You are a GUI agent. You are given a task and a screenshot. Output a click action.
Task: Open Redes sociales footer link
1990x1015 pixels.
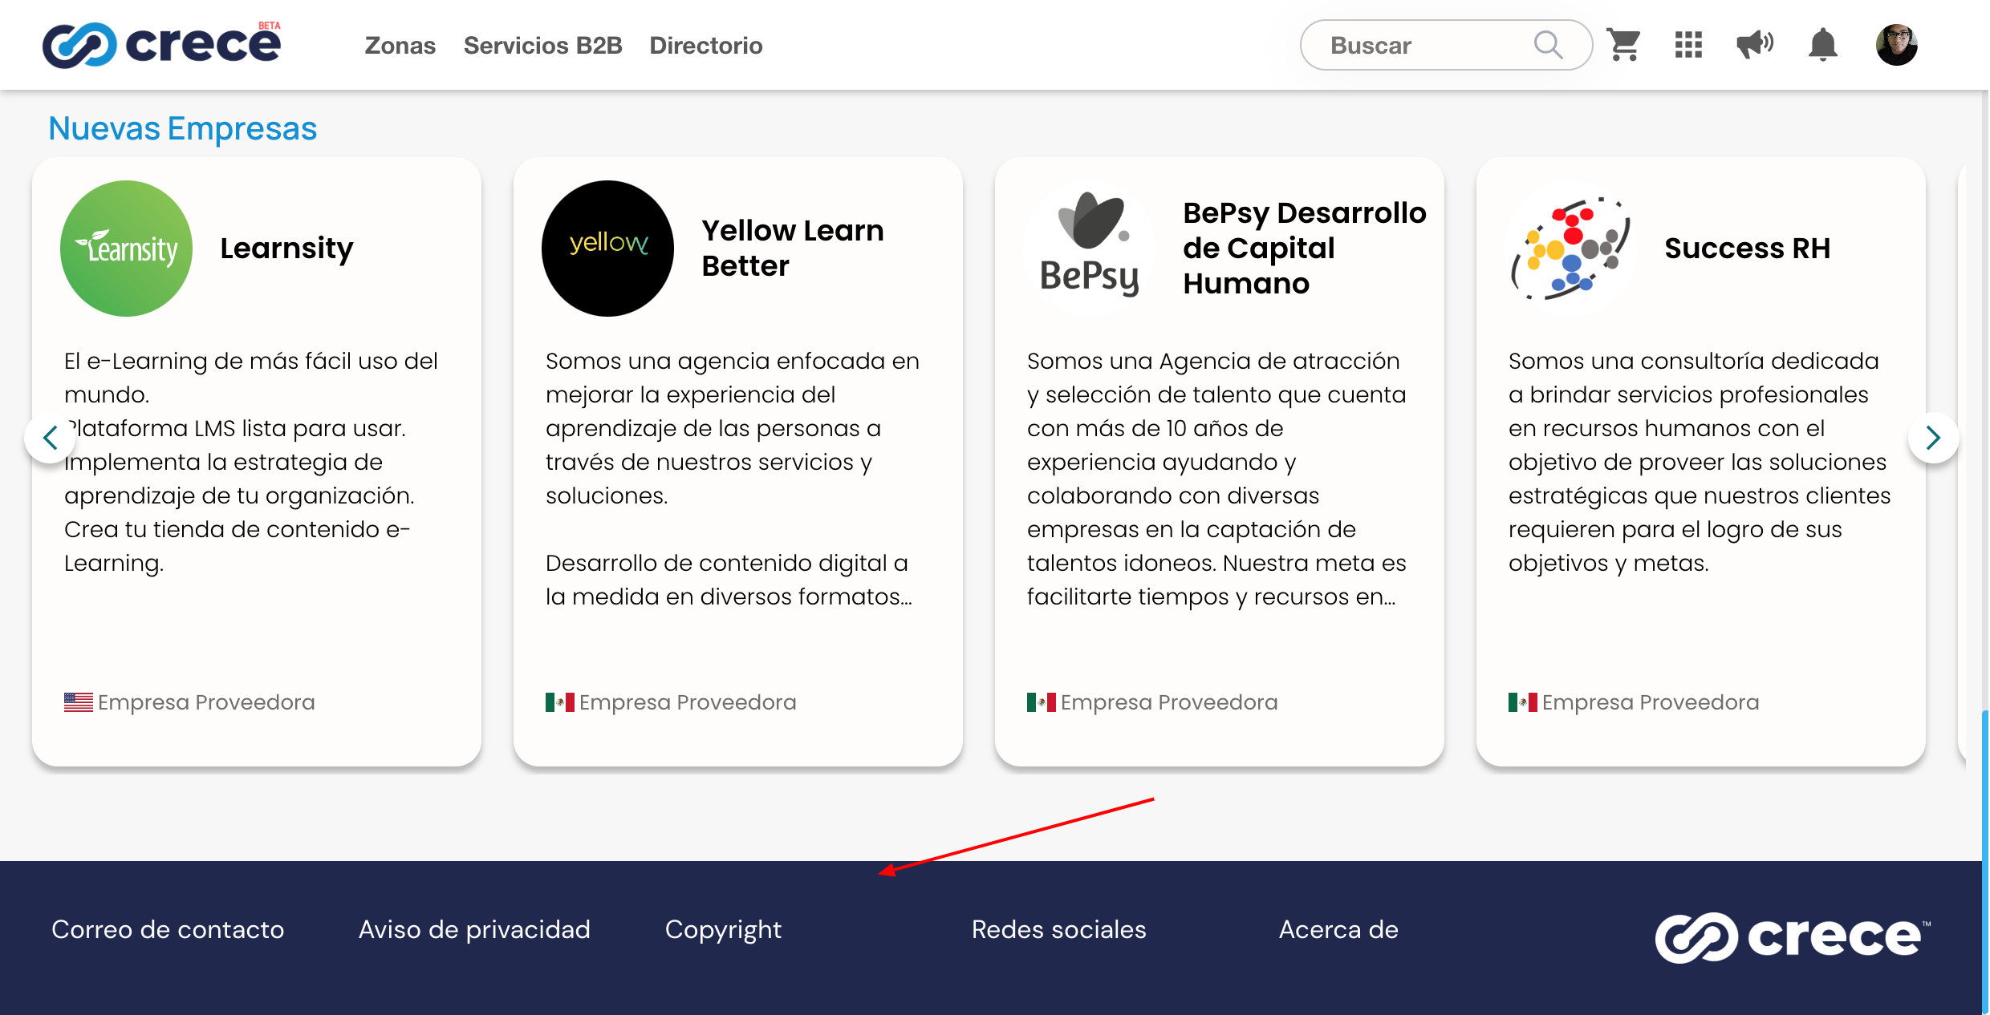pos(1058,929)
